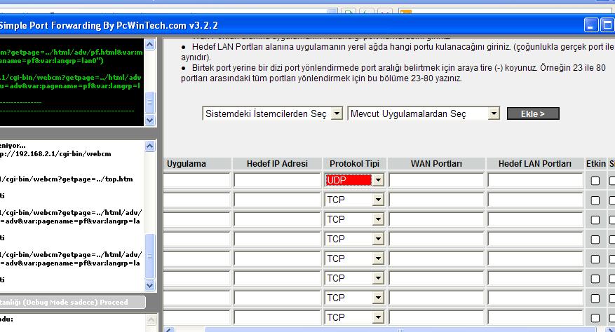Click the WAN Portları column header
The image size is (615, 332).
(436, 164)
